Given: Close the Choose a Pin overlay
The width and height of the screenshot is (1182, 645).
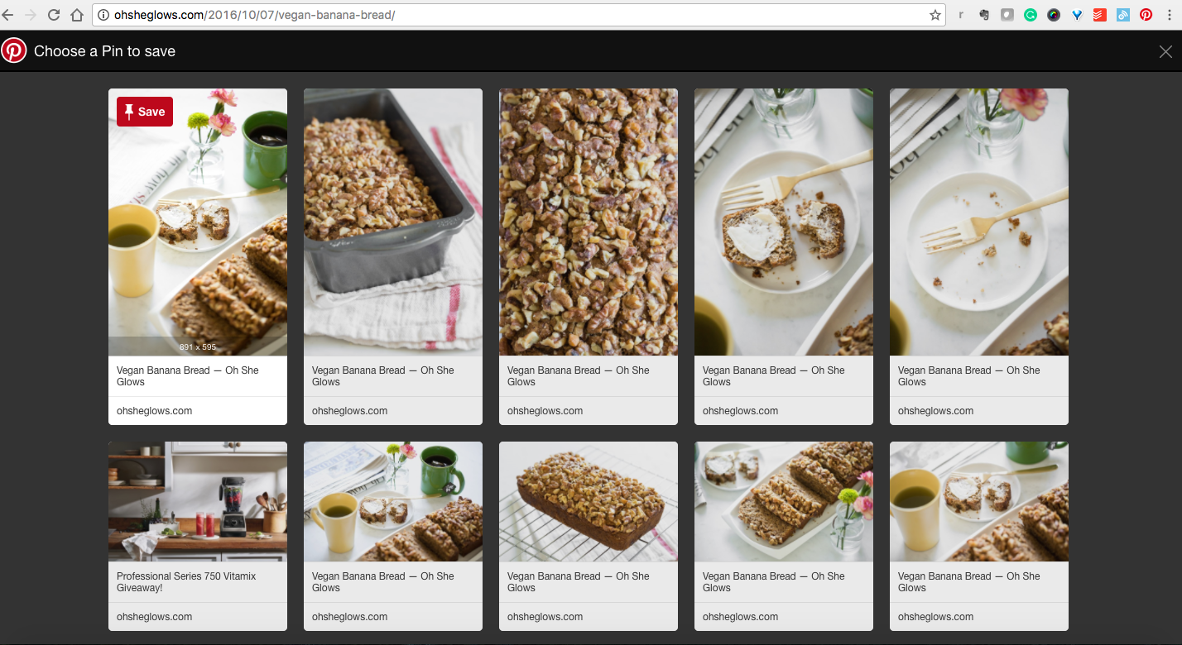Looking at the screenshot, I should 1165,51.
